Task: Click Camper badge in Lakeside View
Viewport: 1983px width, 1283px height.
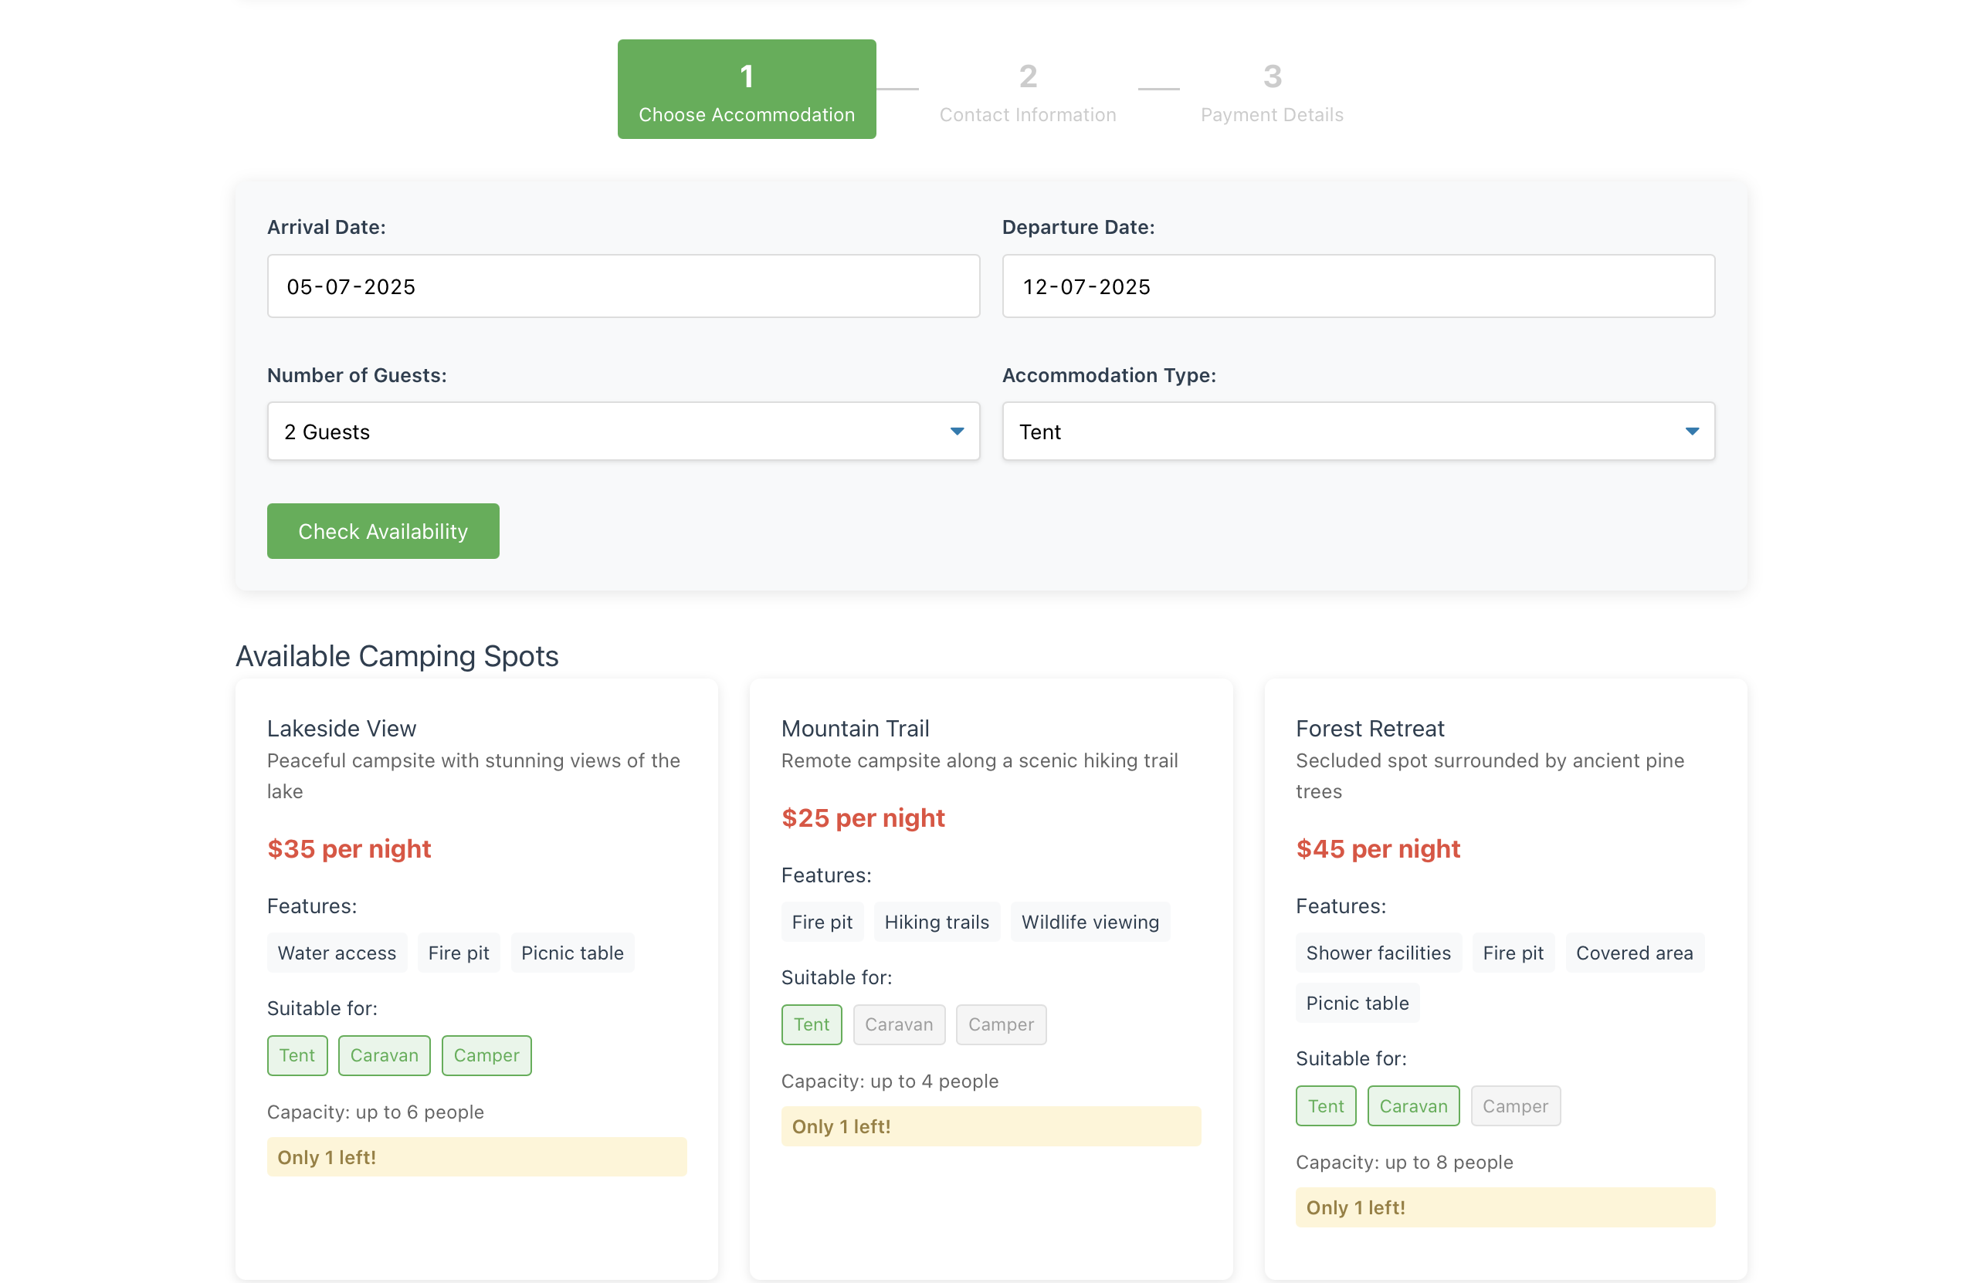Action: (x=486, y=1055)
